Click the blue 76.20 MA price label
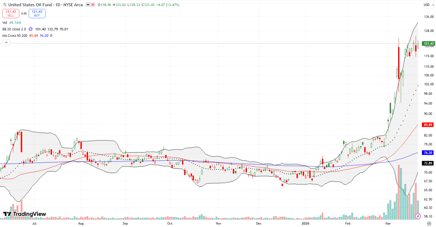This screenshot has height=227, width=436. pyautogui.click(x=428, y=153)
